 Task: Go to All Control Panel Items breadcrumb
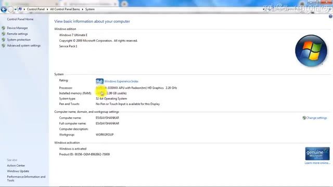point(65,9)
